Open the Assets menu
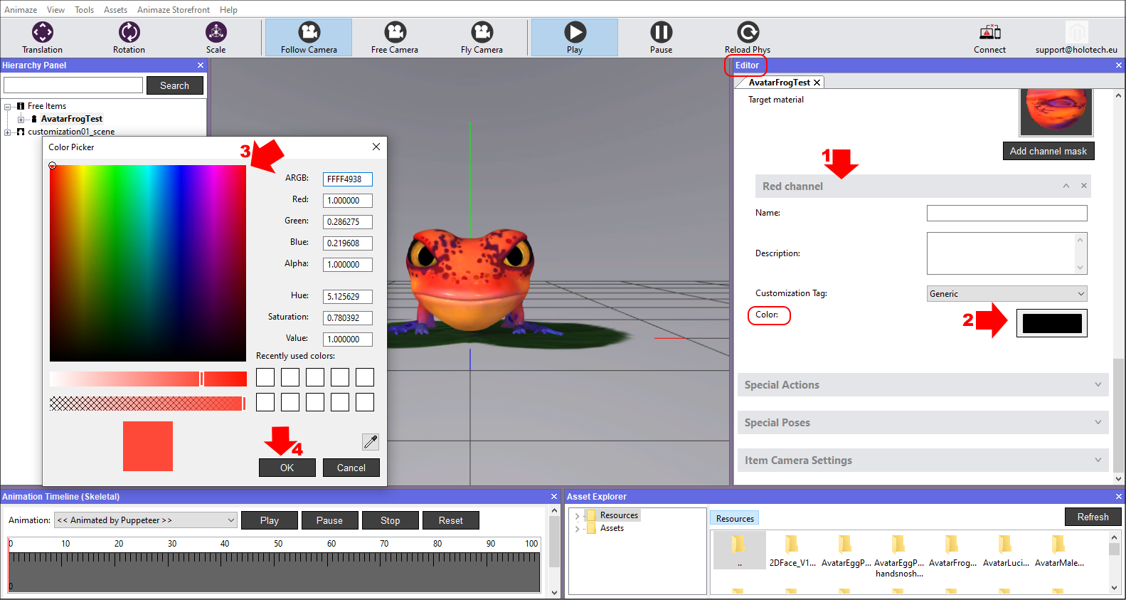This screenshot has height=600, width=1126. [x=115, y=10]
